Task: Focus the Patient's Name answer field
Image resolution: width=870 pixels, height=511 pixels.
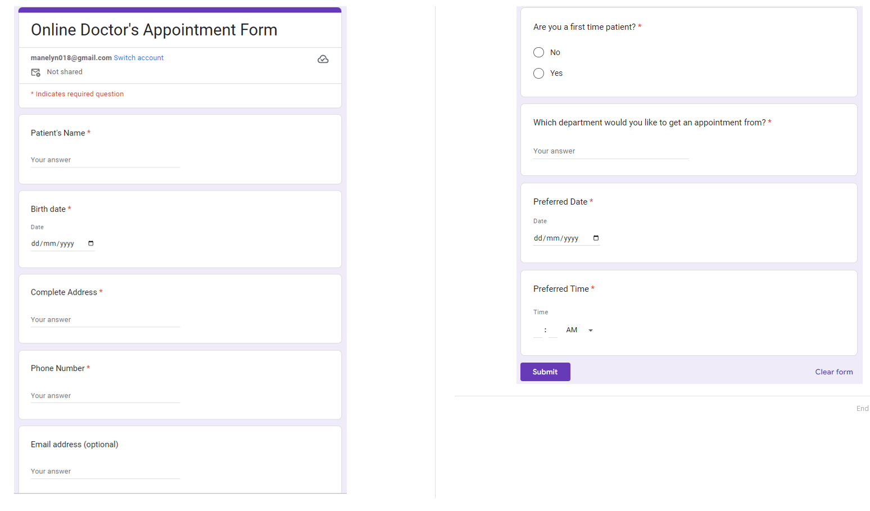Action: (x=105, y=160)
